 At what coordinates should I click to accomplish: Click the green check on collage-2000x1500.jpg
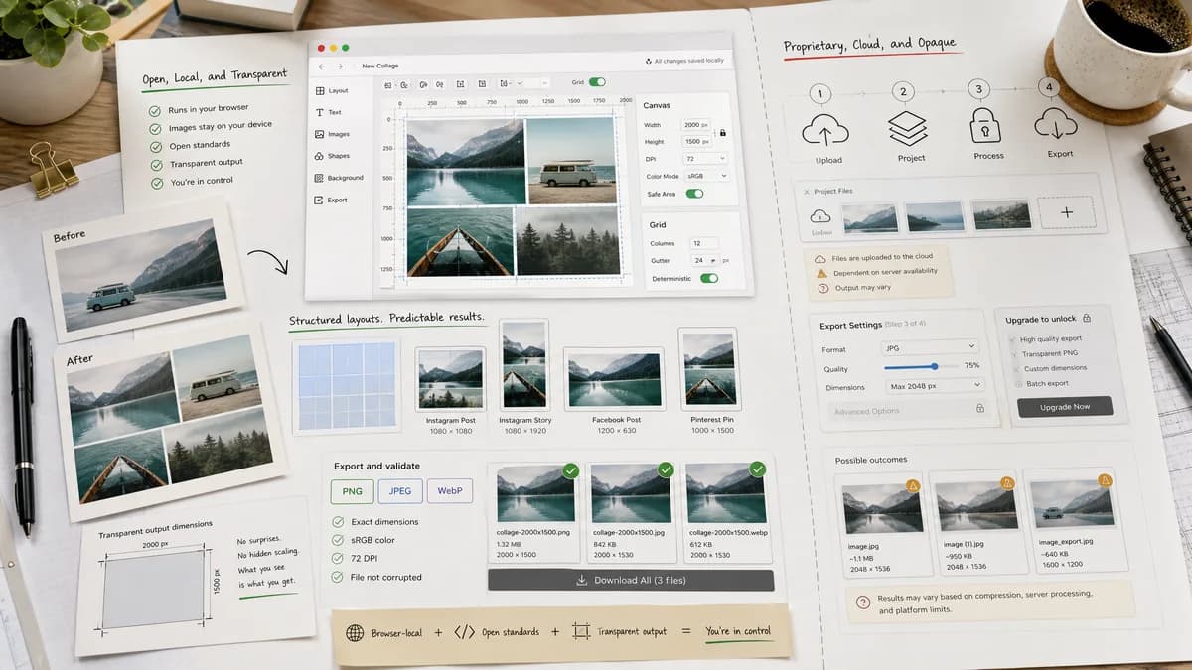coord(666,469)
